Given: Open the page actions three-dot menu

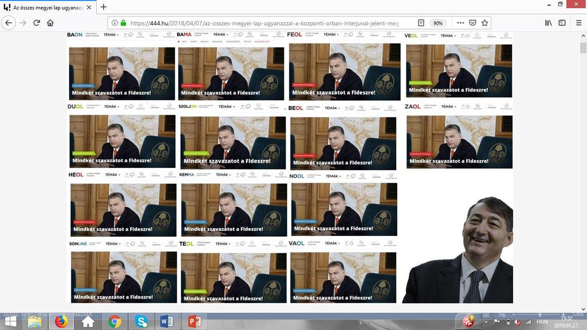Looking at the screenshot, I should [460, 23].
